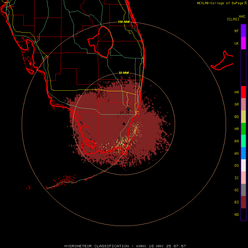This screenshot has width=248, height=248.
Task: Click the 'HA' legend label
Action: [x=236, y=92]
